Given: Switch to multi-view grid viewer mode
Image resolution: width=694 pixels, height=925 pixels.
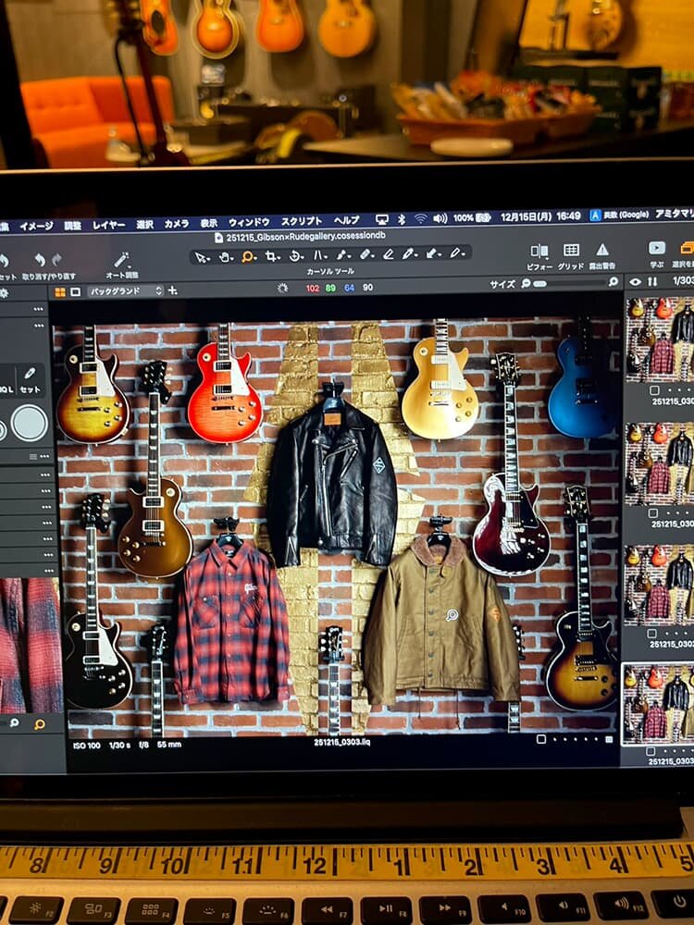Looking at the screenshot, I should (x=60, y=291).
